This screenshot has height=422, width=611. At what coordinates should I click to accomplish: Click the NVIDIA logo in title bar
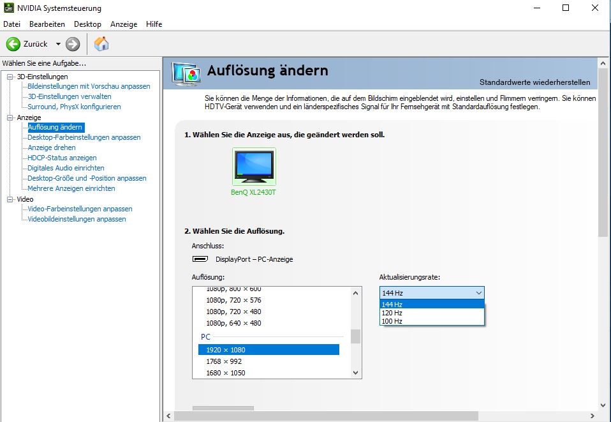click(x=8, y=8)
